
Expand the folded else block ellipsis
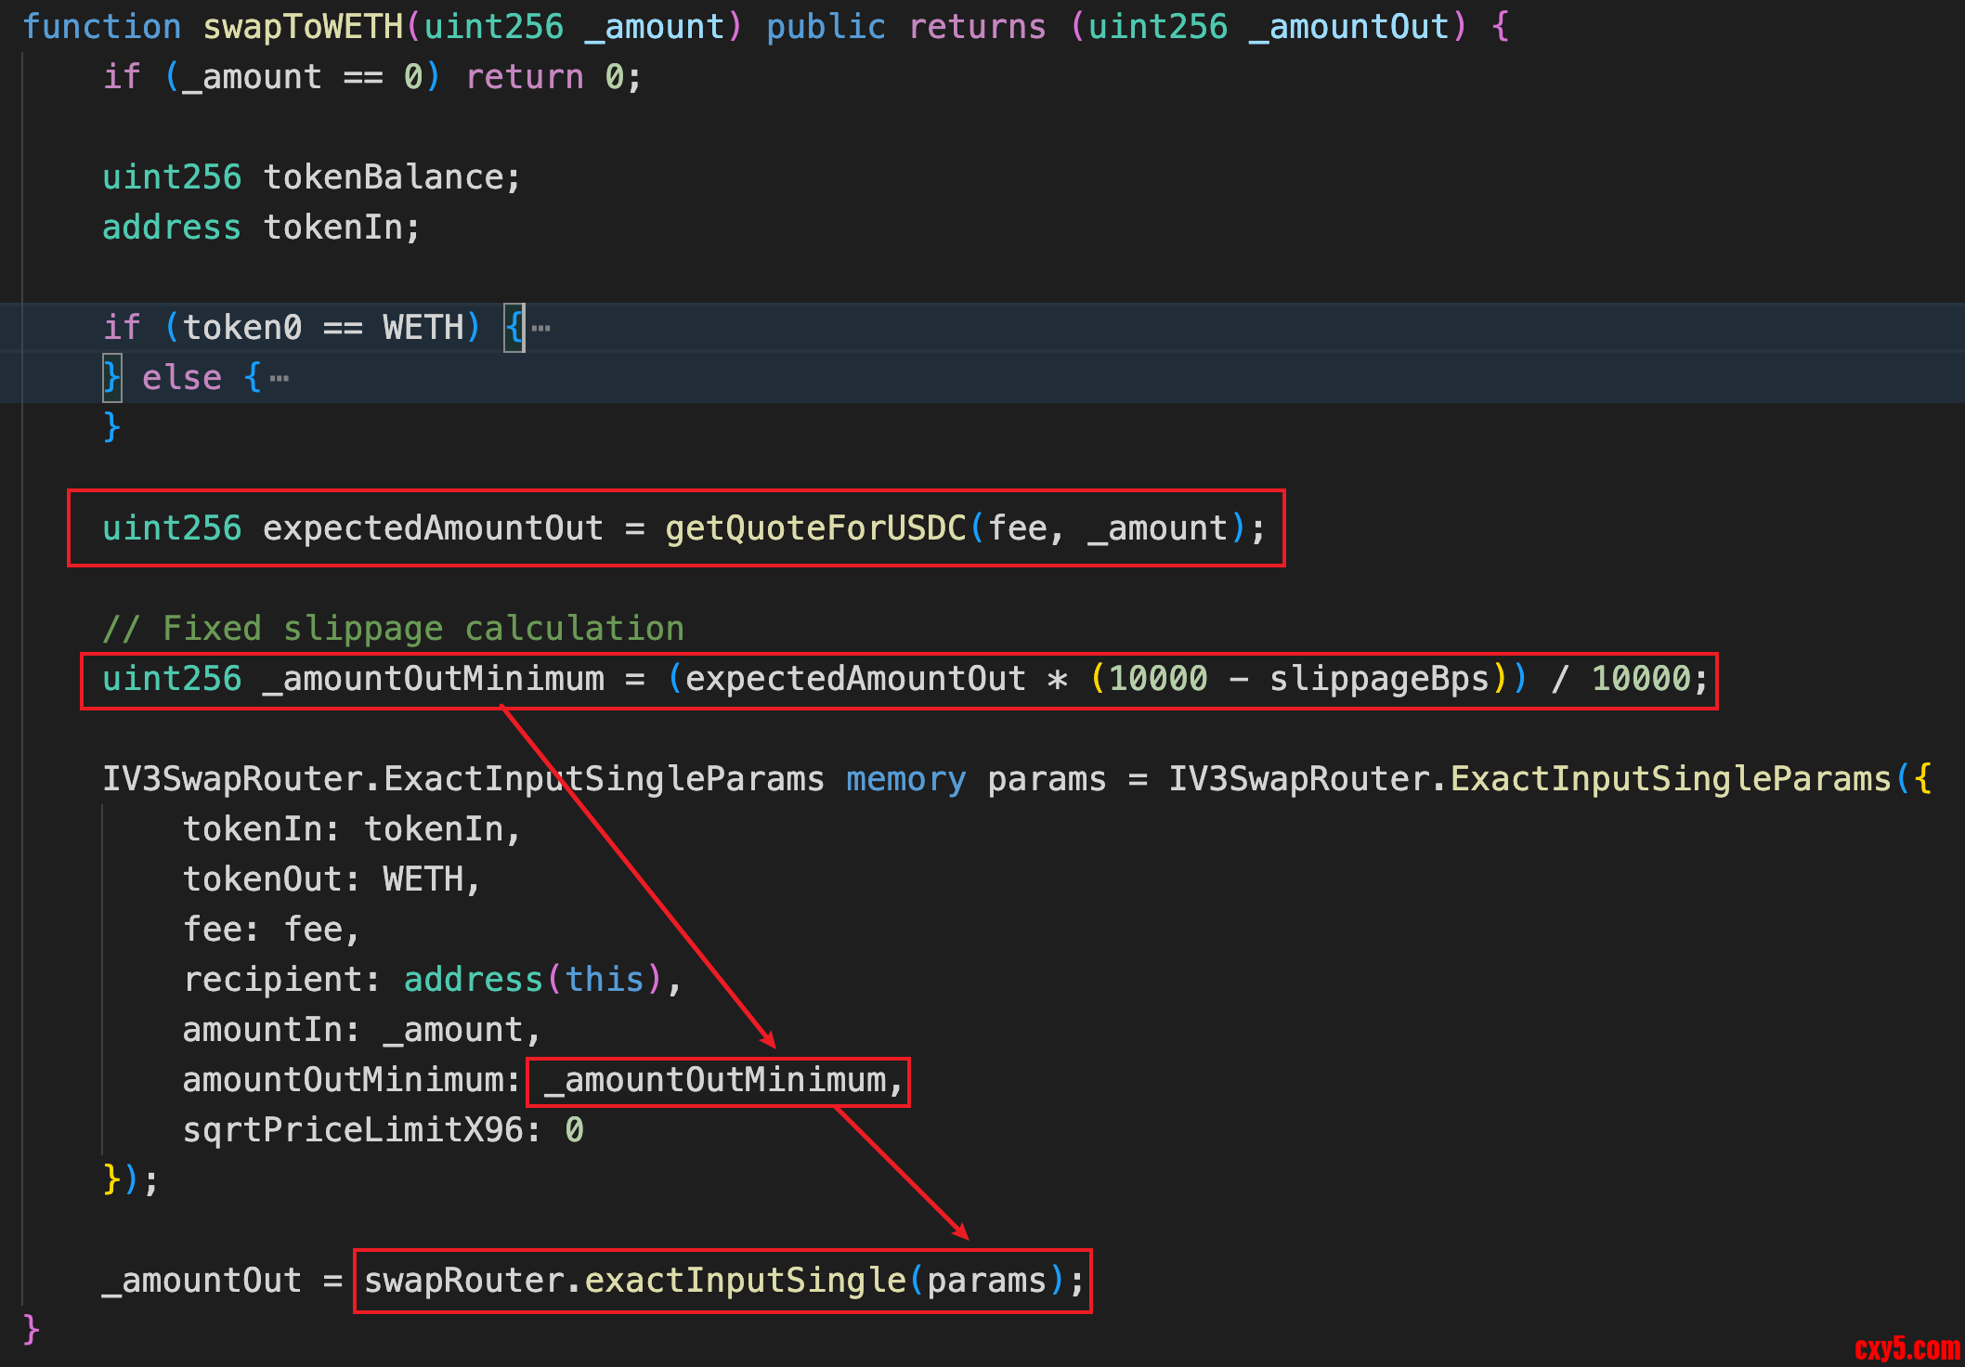[280, 378]
